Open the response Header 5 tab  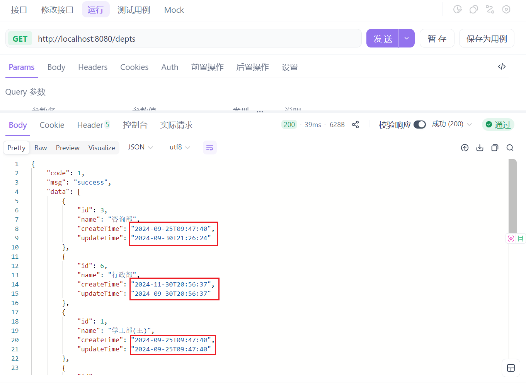[x=93, y=125]
